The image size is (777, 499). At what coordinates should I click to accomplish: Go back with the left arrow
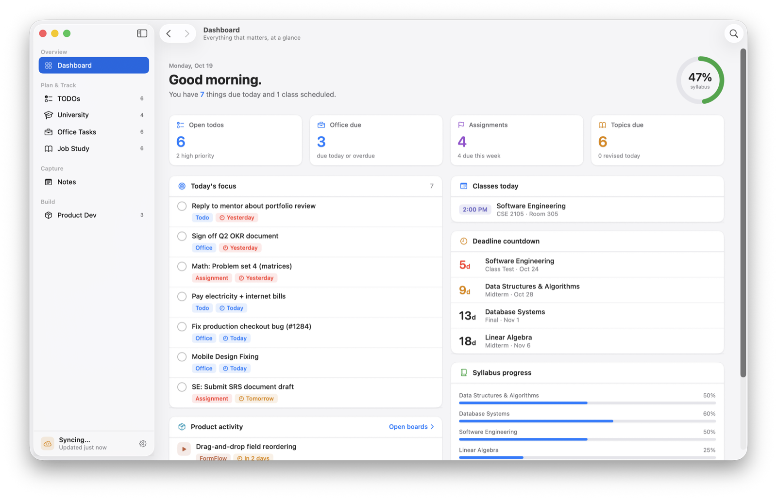[169, 33]
